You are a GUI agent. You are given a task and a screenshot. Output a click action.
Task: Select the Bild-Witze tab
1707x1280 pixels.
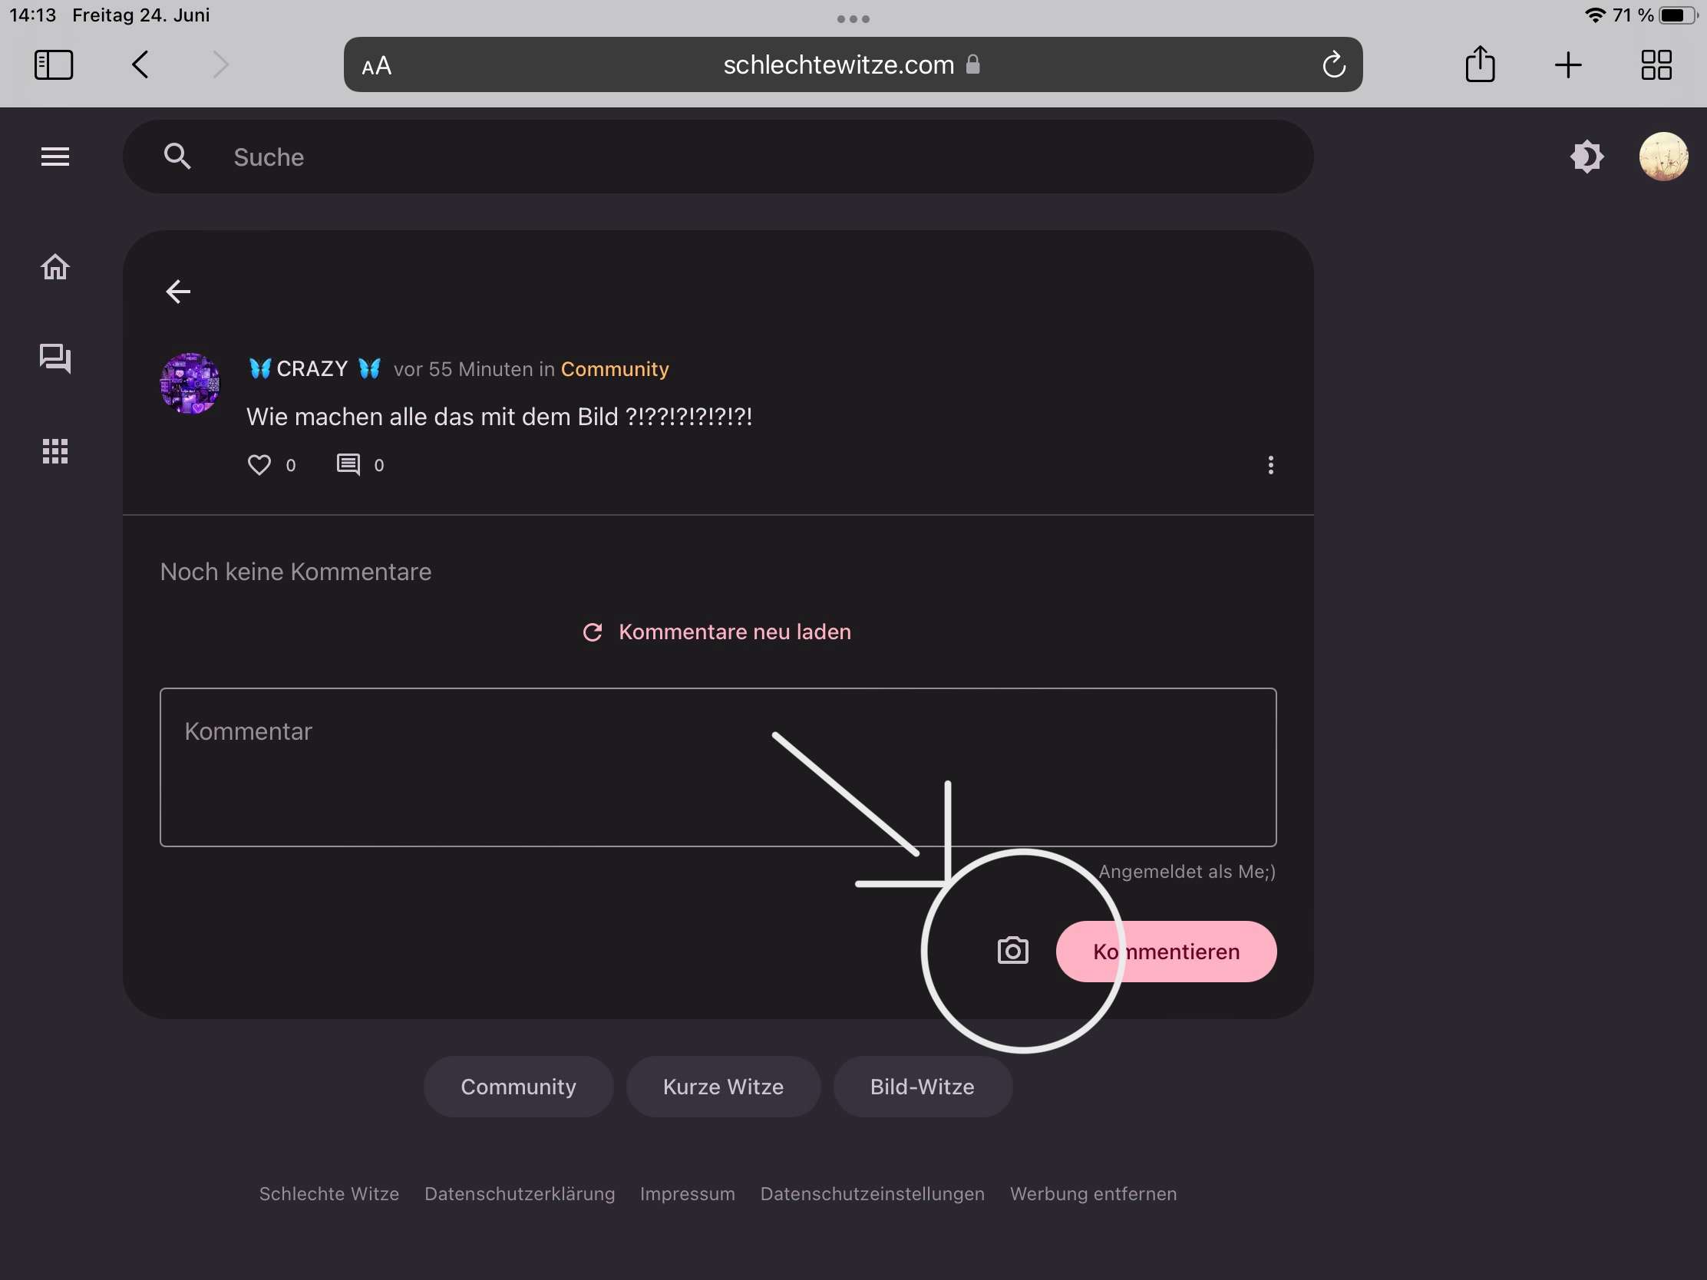(921, 1087)
